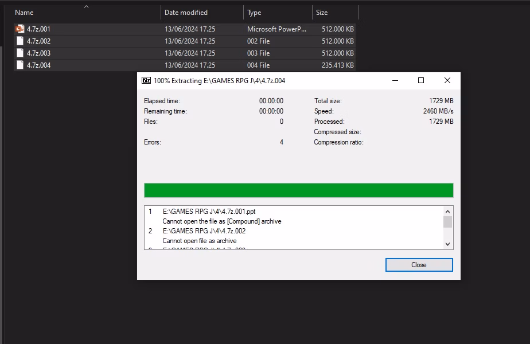Image resolution: width=530 pixels, height=344 pixels.
Task: Select the file name 4.7z.004
Action: point(38,65)
